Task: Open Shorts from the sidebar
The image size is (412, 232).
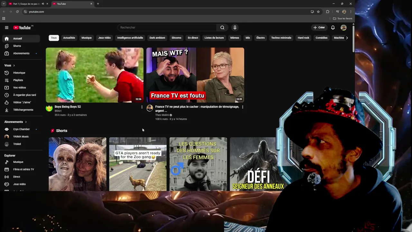Action: (21, 46)
